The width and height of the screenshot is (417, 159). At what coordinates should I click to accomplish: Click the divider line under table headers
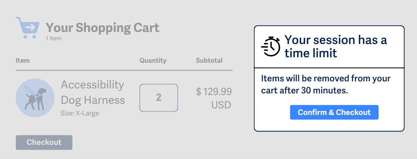(124, 71)
